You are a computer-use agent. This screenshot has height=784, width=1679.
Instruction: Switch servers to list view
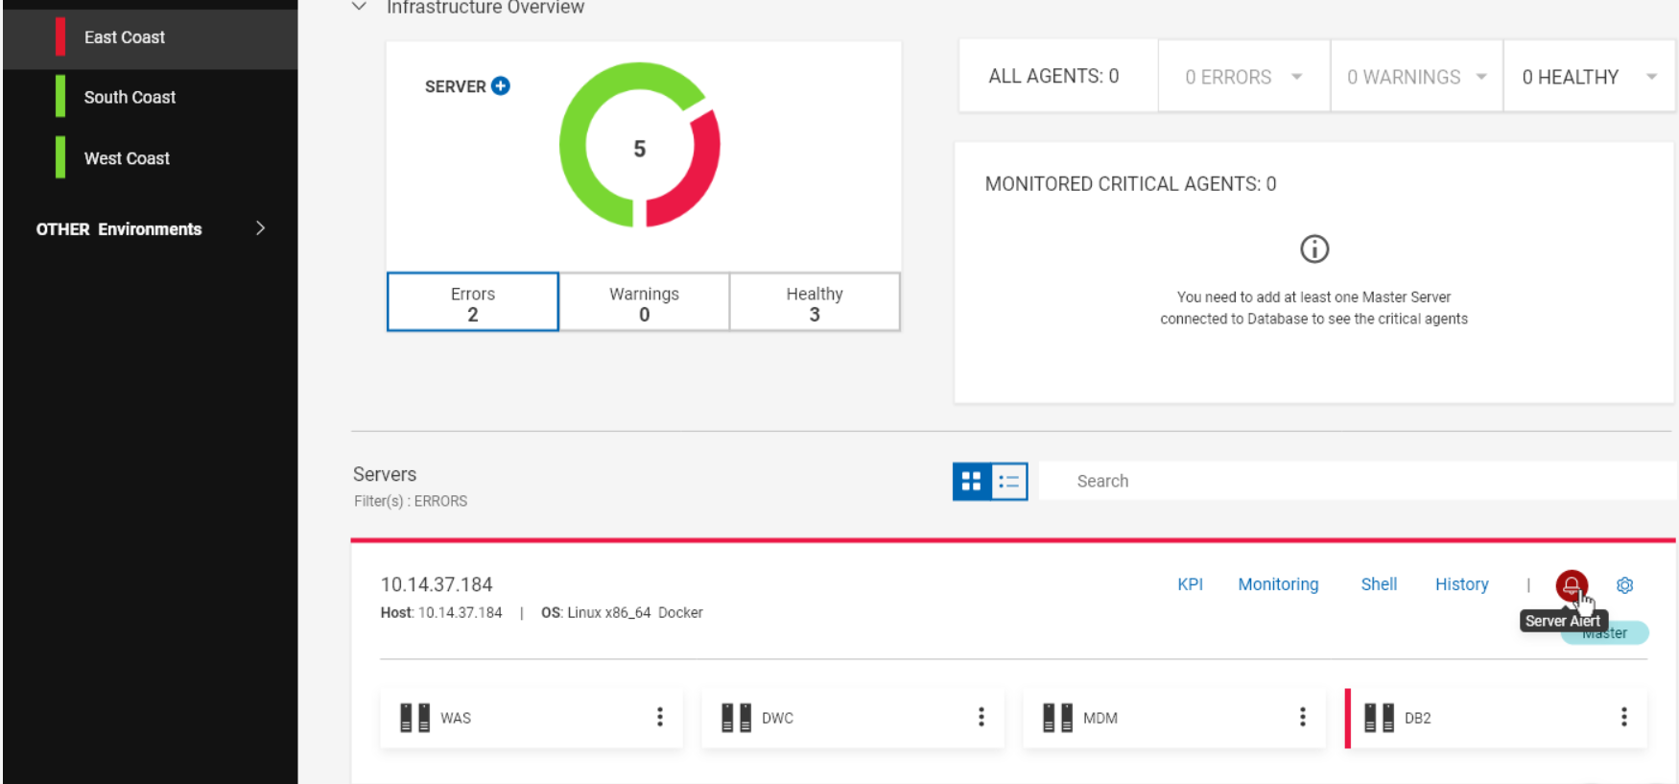1008,481
